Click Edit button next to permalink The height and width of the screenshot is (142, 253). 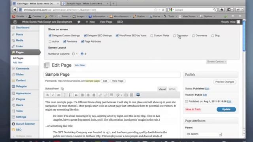pyautogui.click(x=105, y=81)
